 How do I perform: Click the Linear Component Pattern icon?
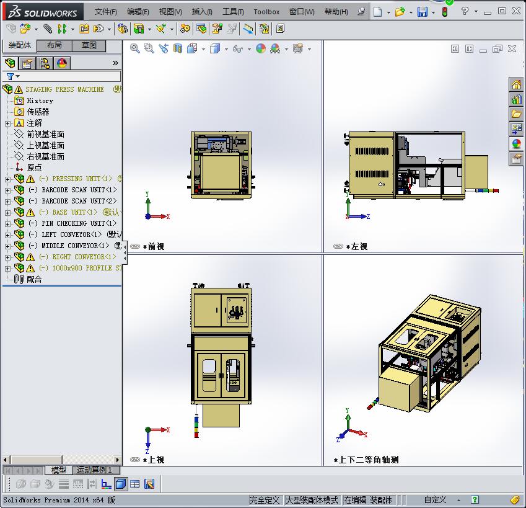click(62, 29)
